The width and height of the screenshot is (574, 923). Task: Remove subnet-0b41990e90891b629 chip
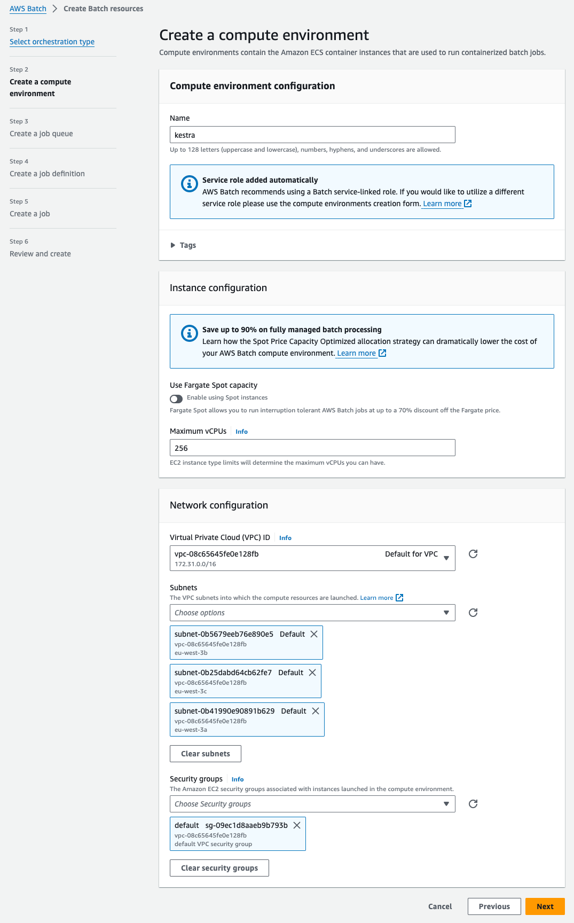(316, 711)
